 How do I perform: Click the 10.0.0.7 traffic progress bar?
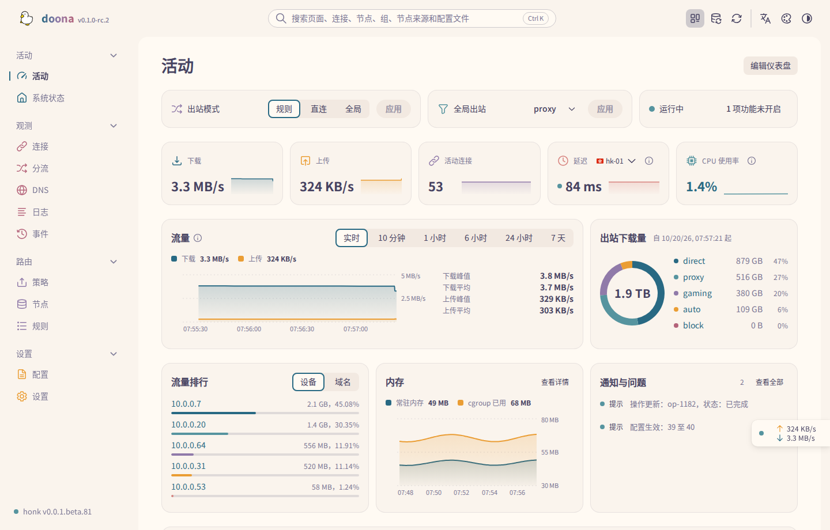pyautogui.click(x=265, y=413)
